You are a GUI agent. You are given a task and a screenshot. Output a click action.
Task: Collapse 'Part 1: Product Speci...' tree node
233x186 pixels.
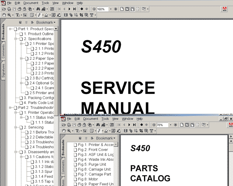coord(10,29)
